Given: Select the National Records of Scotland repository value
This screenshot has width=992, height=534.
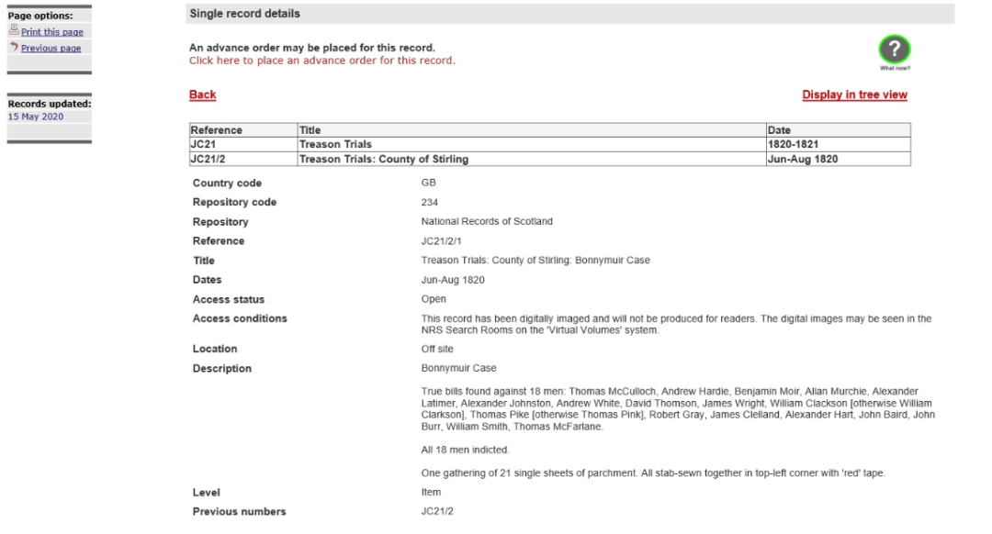Looking at the screenshot, I should pyautogui.click(x=487, y=222).
